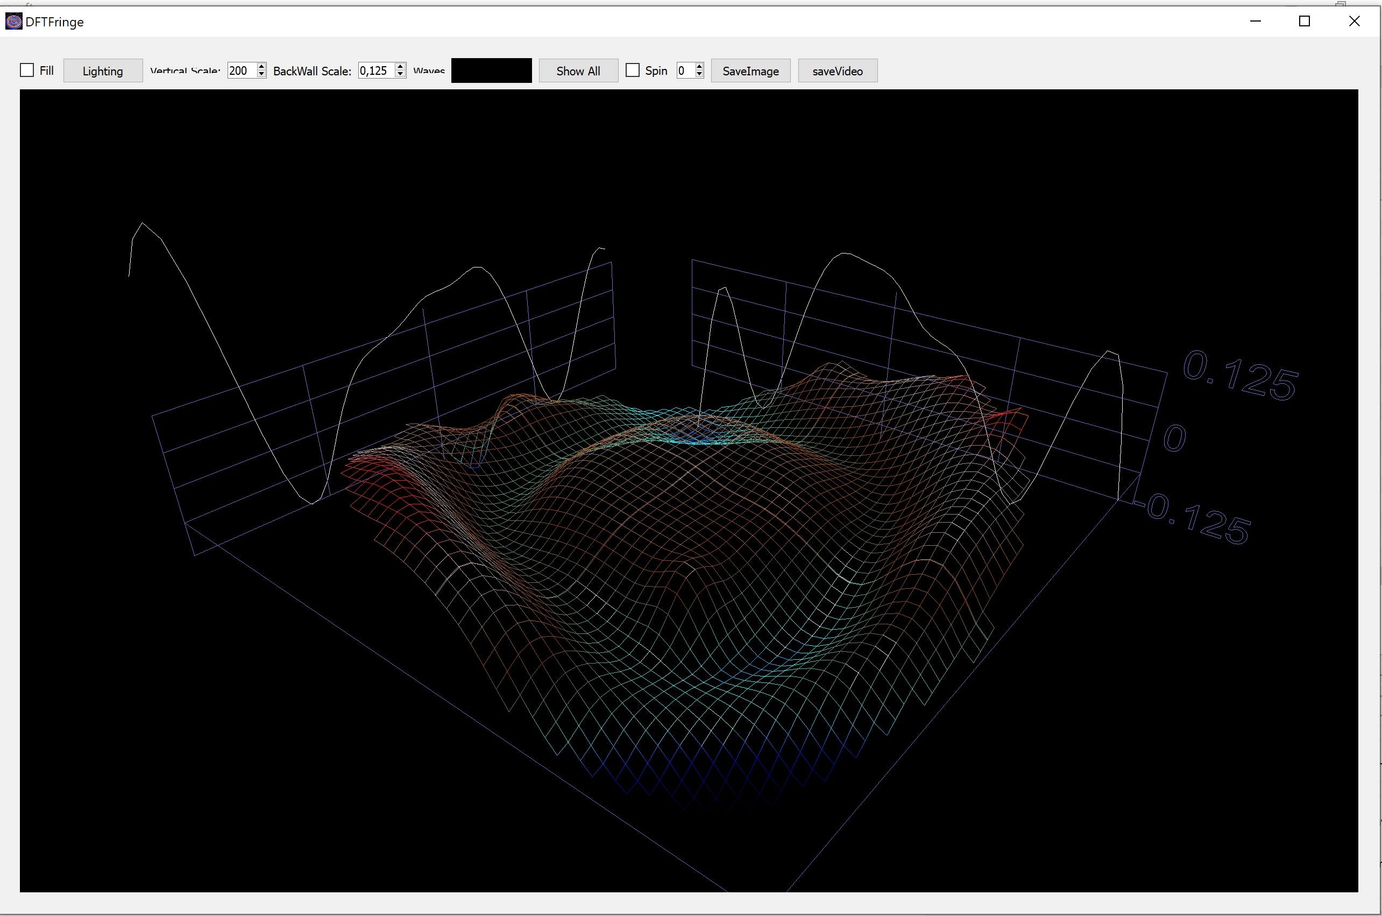Screen dimensions: 1382x916
Task: Lower the Spin value with down arrow
Action: (x=699, y=74)
